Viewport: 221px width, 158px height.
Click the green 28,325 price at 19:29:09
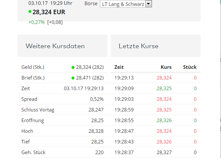click(x=164, y=89)
